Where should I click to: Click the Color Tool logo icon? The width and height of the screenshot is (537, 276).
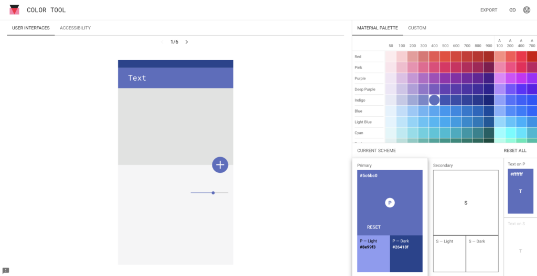click(14, 9)
